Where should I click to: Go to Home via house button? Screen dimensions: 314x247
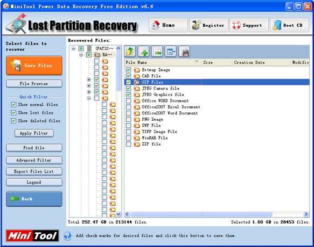[x=168, y=25]
